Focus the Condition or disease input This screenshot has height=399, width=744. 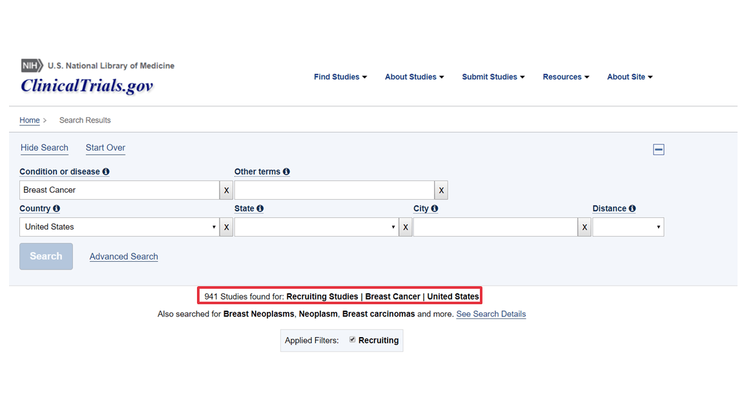[x=119, y=190]
